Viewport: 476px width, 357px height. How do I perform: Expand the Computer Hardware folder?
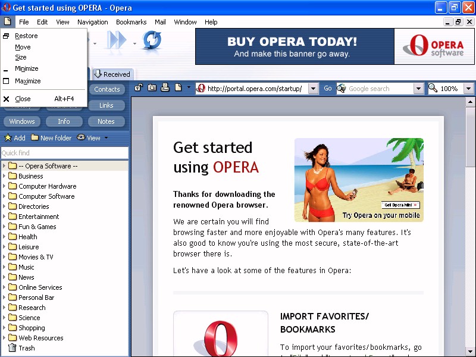[4, 186]
